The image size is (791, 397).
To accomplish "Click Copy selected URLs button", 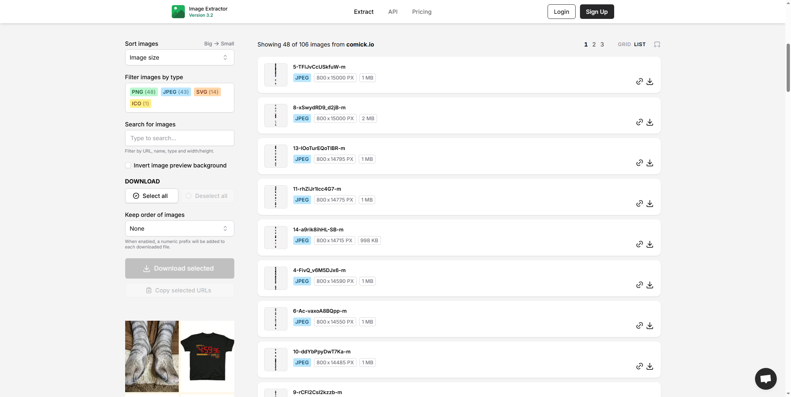I will (x=179, y=290).
